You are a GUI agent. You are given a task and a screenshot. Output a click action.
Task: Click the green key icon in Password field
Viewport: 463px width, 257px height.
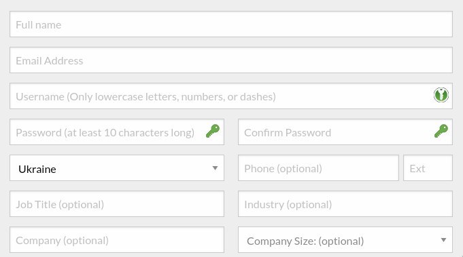tap(213, 131)
